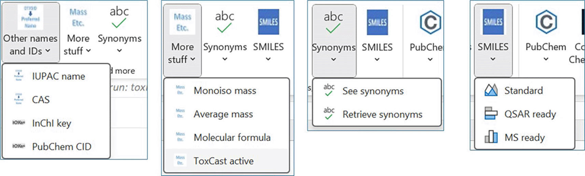Click the QSAR ready bar icon
585x176 pixels.
pyautogui.click(x=491, y=114)
